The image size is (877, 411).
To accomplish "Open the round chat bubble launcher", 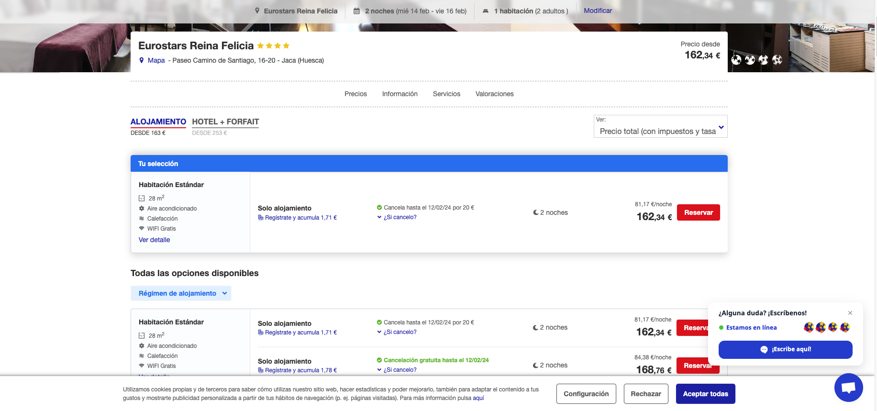I will pos(848,388).
